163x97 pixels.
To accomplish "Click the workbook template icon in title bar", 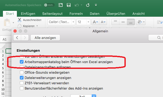I will (x=60, y=5).
